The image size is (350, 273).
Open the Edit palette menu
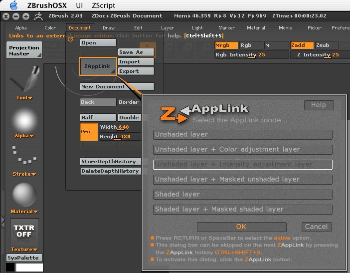(138, 28)
